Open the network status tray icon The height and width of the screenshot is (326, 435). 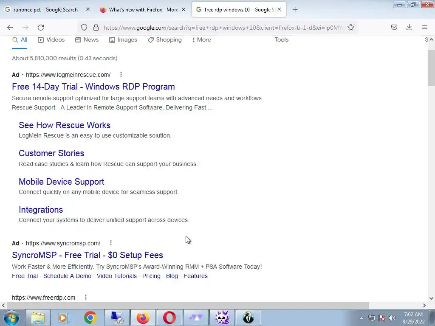tap(372, 318)
